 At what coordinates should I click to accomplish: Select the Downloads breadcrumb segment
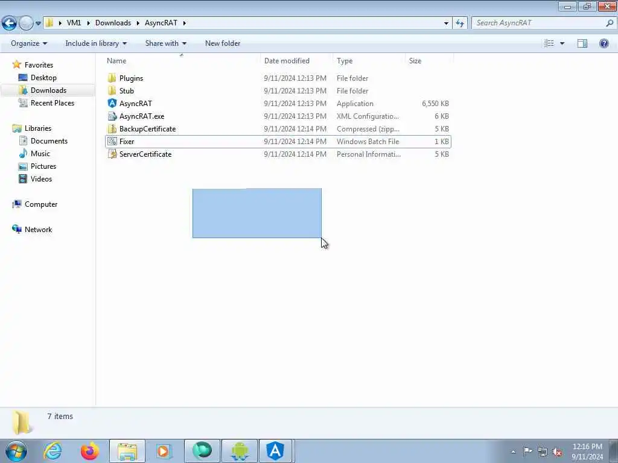pyautogui.click(x=113, y=23)
